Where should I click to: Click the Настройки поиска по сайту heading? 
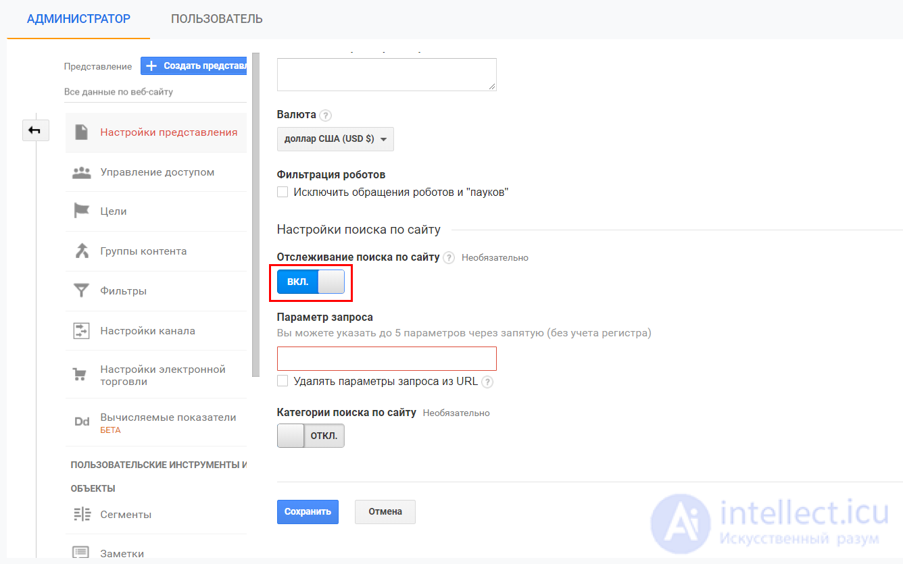pyautogui.click(x=358, y=230)
